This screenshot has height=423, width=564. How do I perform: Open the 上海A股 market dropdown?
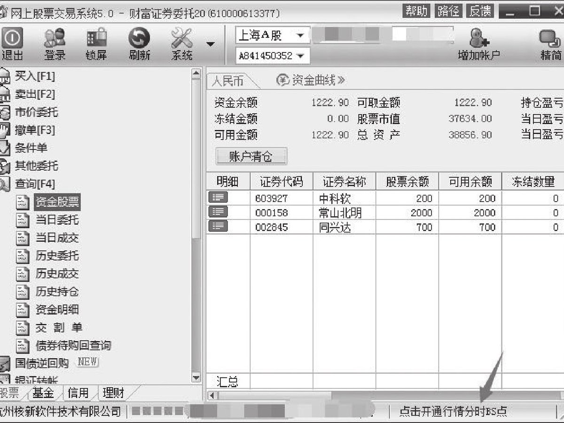[x=273, y=35]
